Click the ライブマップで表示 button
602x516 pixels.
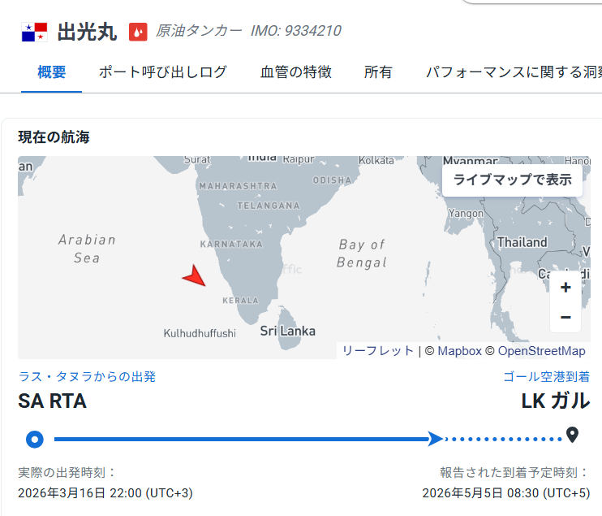tap(512, 180)
